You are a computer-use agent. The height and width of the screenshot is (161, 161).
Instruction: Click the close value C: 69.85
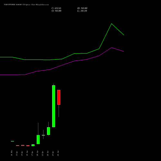56,8
